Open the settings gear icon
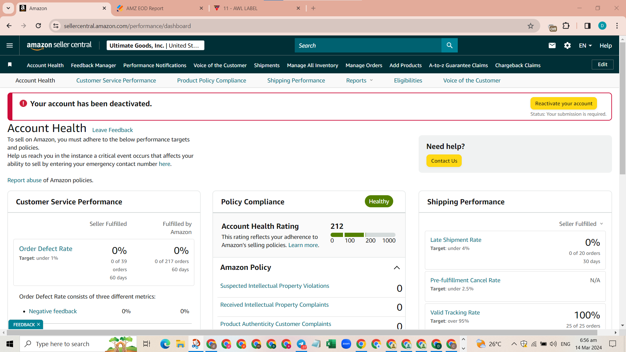Screen dimensions: 626x352 tap(567, 45)
